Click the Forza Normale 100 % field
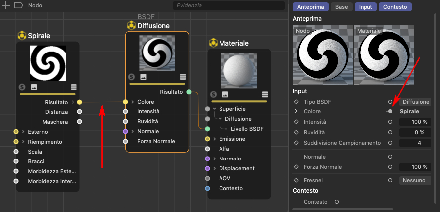Image resolution: width=440 pixels, height=212 pixels. [x=416, y=167]
